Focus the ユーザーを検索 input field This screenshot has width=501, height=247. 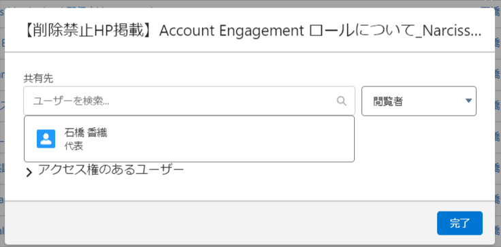[x=189, y=101]
